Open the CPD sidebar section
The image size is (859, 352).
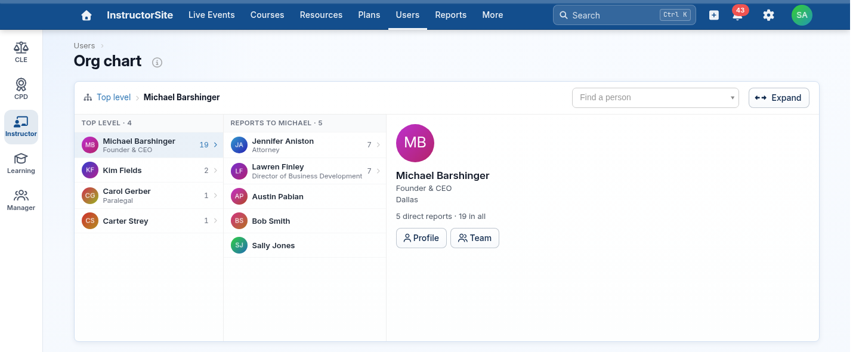(x=21, y=89)
